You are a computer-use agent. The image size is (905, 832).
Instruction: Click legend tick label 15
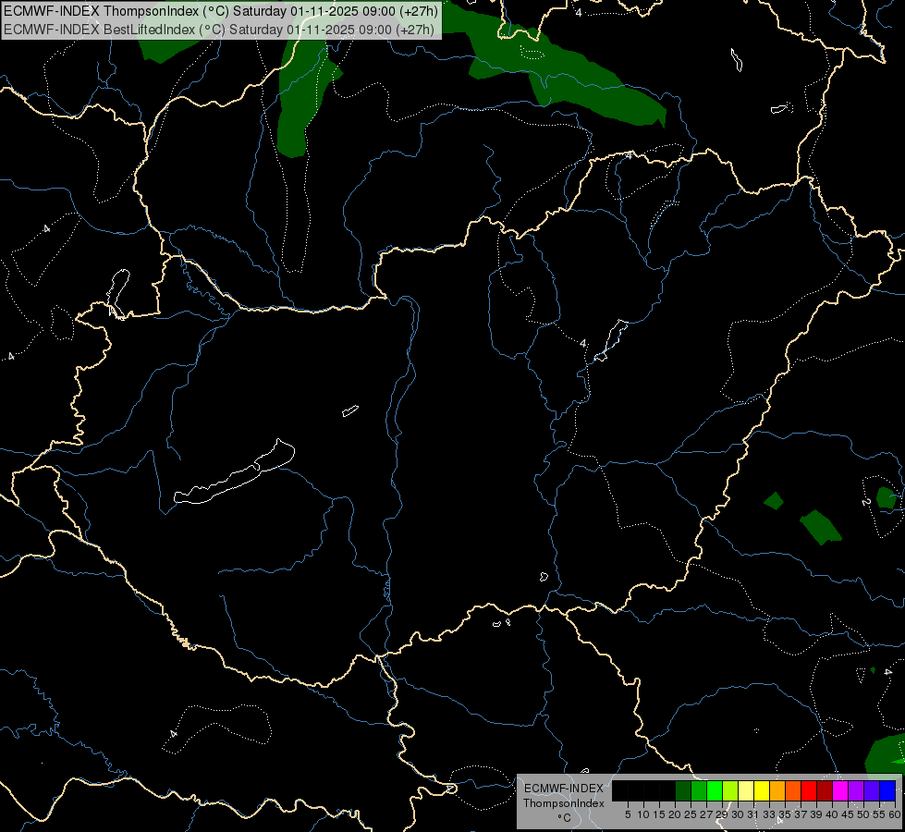[659, 814]
